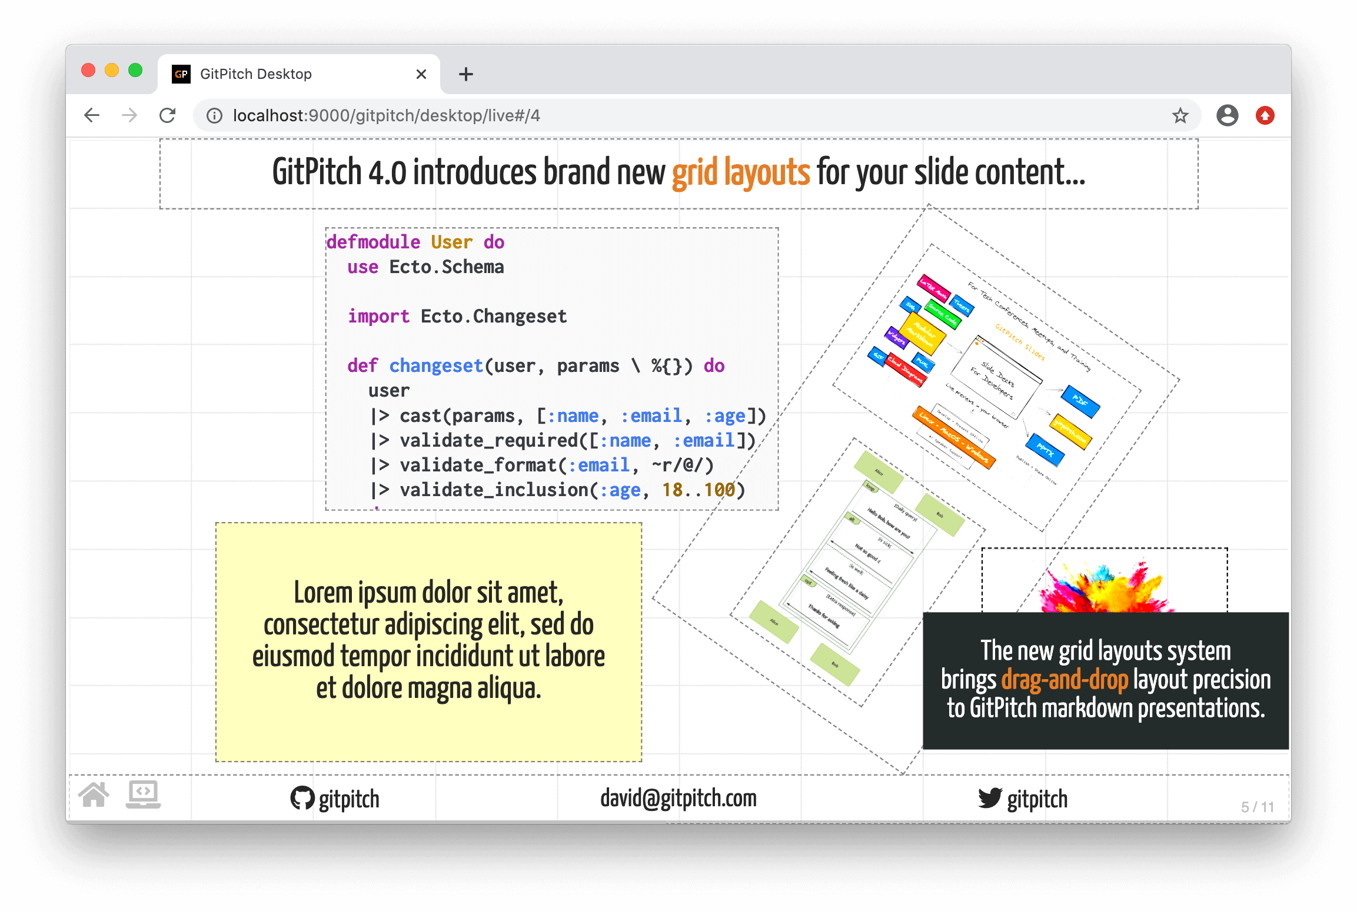Click the orange 'grid layouts' headline text
The width and height of the screenshot is (1357, 911).
(741, 173)
